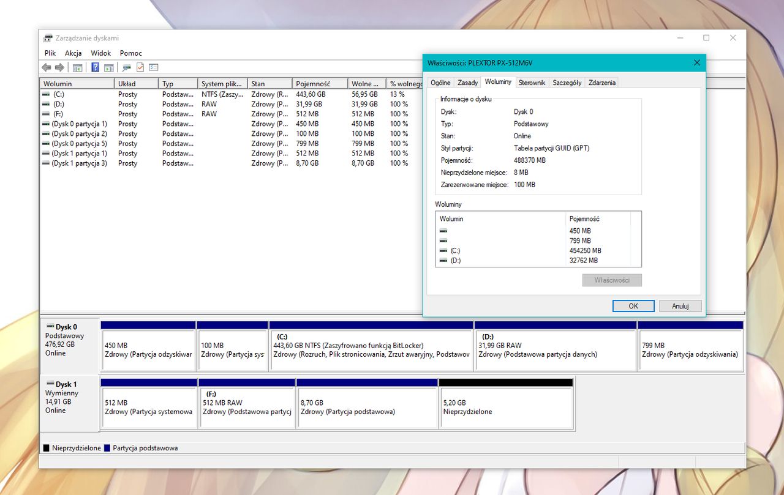Click the checklist view icon in the toolbar
The width and height of the screenshot is (784, 495).
[x=154, y=67]
